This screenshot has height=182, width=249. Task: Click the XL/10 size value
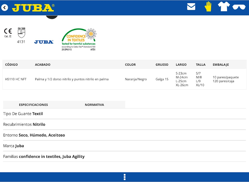click(x=200, y=85)
